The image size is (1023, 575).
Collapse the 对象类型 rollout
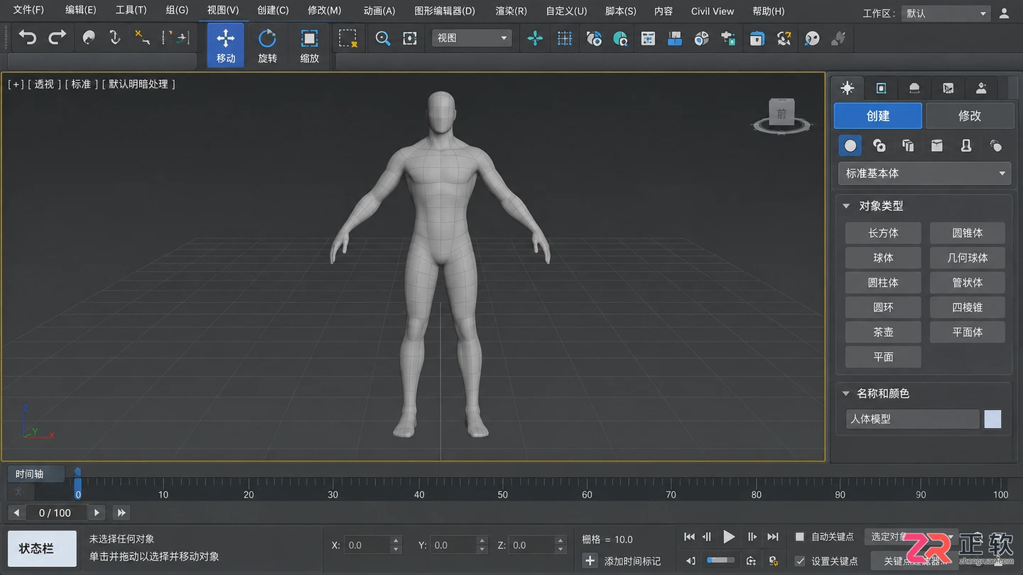point(846,206)
